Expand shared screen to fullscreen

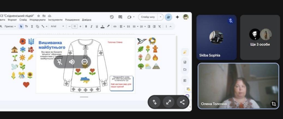click(168, 102)
